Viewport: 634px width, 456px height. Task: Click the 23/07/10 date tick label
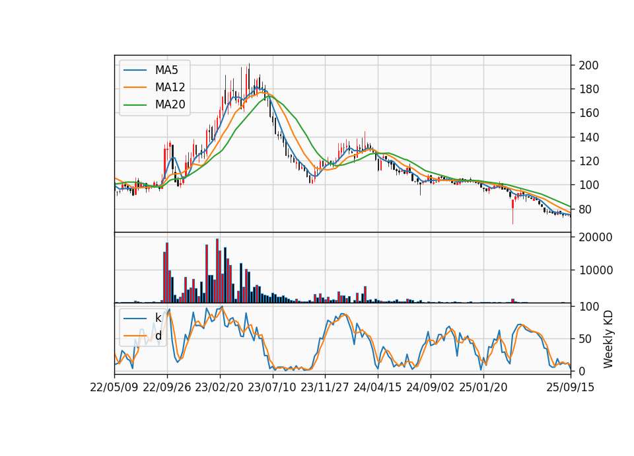272,387
